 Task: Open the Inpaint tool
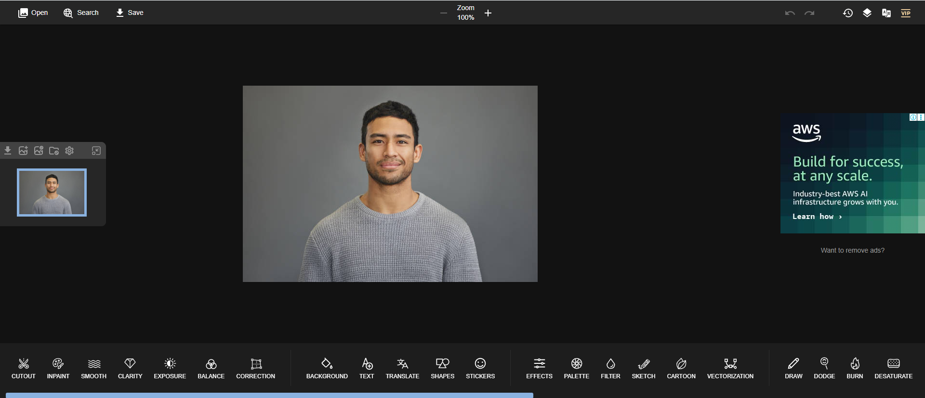[58, 369]
